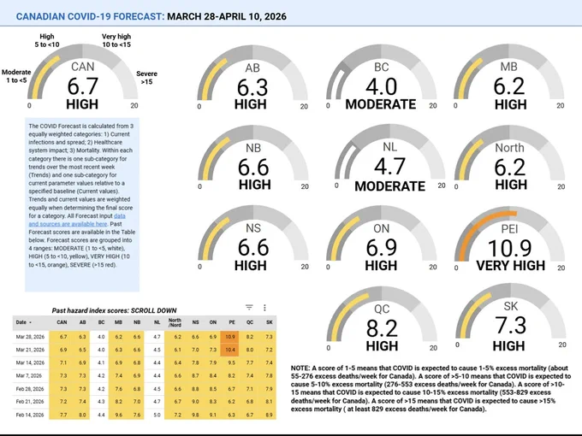Select the CAN 6.7 HIGH gauge
This screenshot has height=436, width=582.
(x=82, y=77)
